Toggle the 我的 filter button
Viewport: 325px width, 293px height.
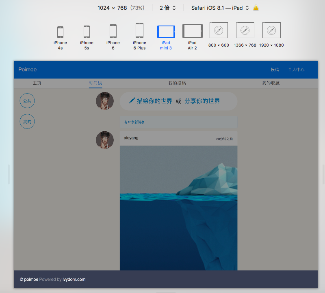27,121
